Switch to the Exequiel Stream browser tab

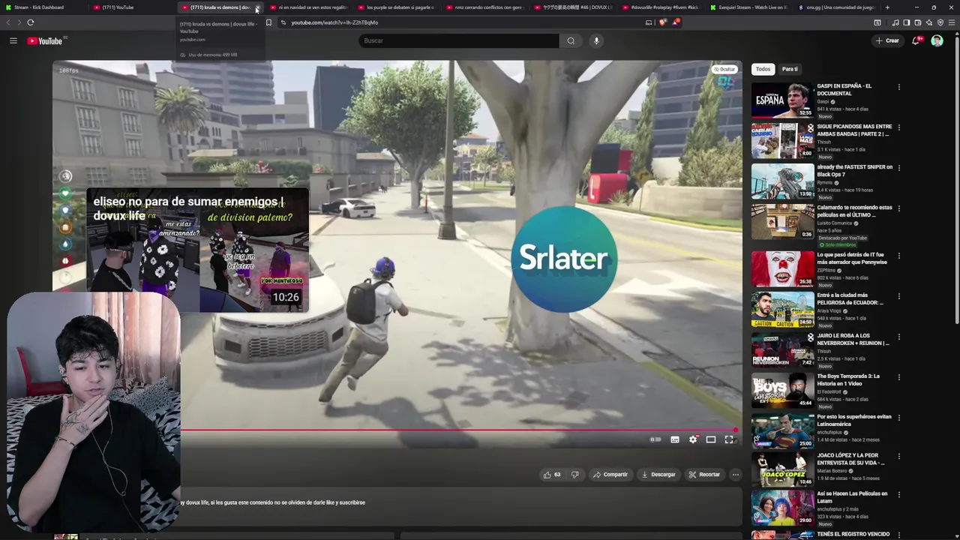(x=748, y=7)
